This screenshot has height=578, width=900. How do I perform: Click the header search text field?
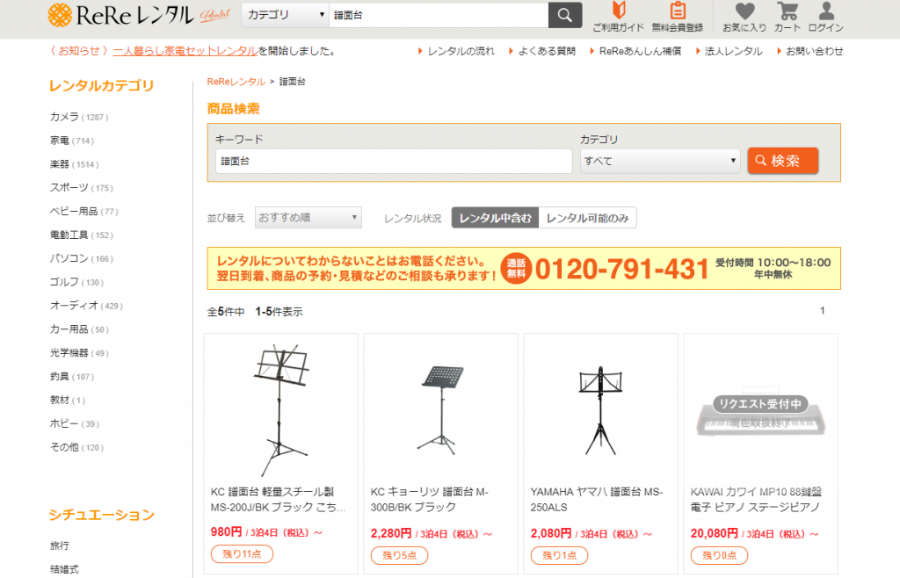[x=439, y=16]
